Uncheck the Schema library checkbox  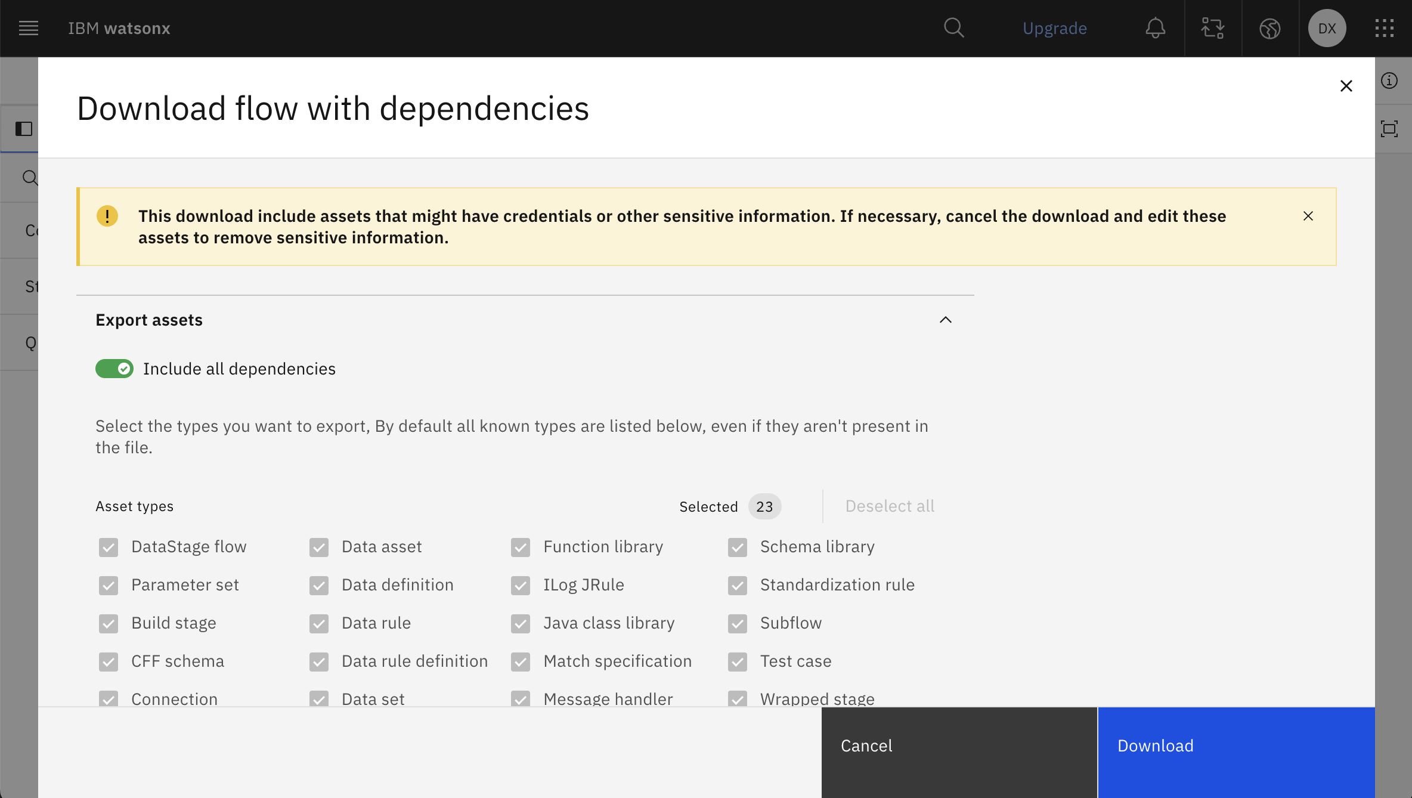coord(738,547)
